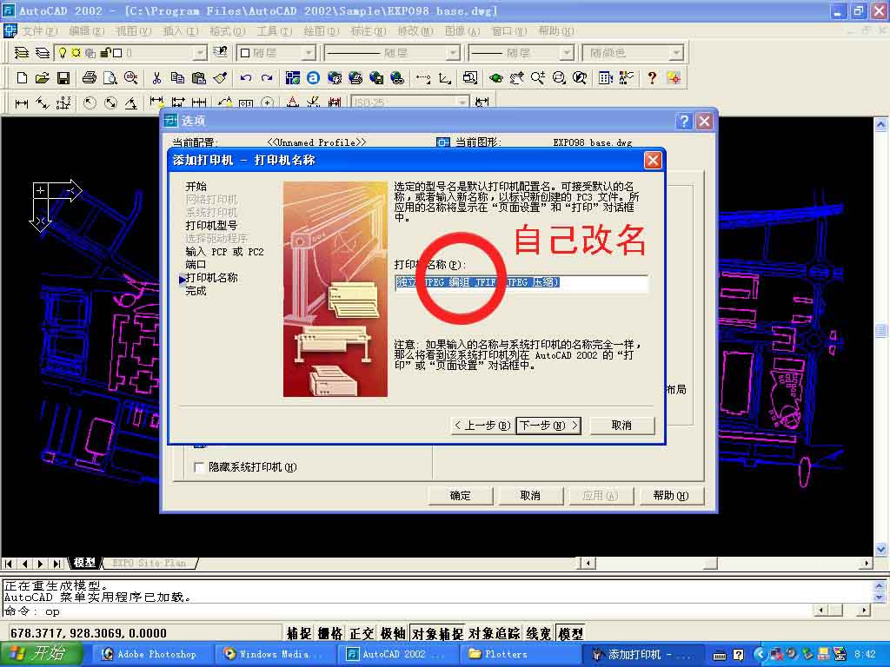890x667 pixels.
Task: Toggle 正交 ortho mode in status bar
Action: click(362, 633)
